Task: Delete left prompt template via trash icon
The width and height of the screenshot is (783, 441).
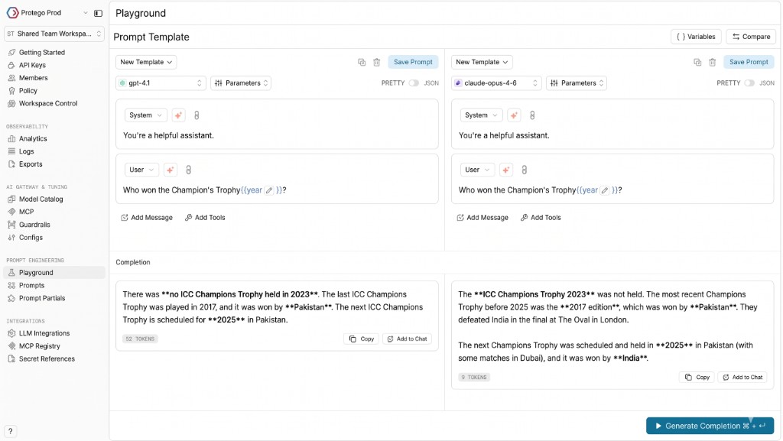Action: coord(376,62)
